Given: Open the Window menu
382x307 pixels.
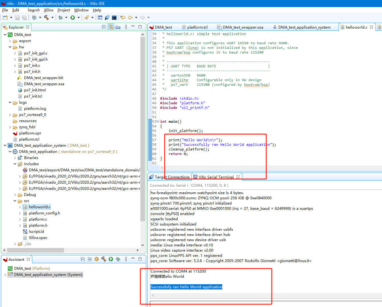Looking at the screenshot, I should 82,10.
